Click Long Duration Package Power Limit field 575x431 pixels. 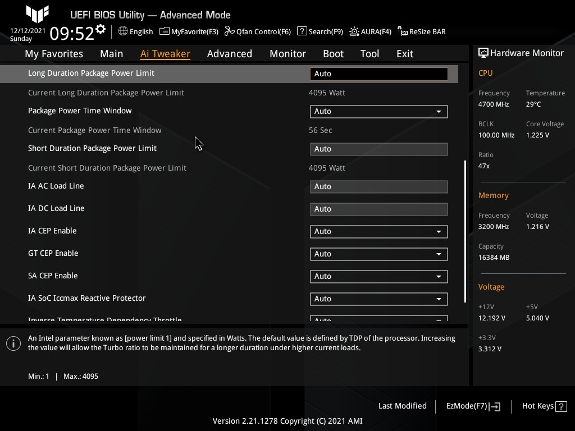(379, 74)
